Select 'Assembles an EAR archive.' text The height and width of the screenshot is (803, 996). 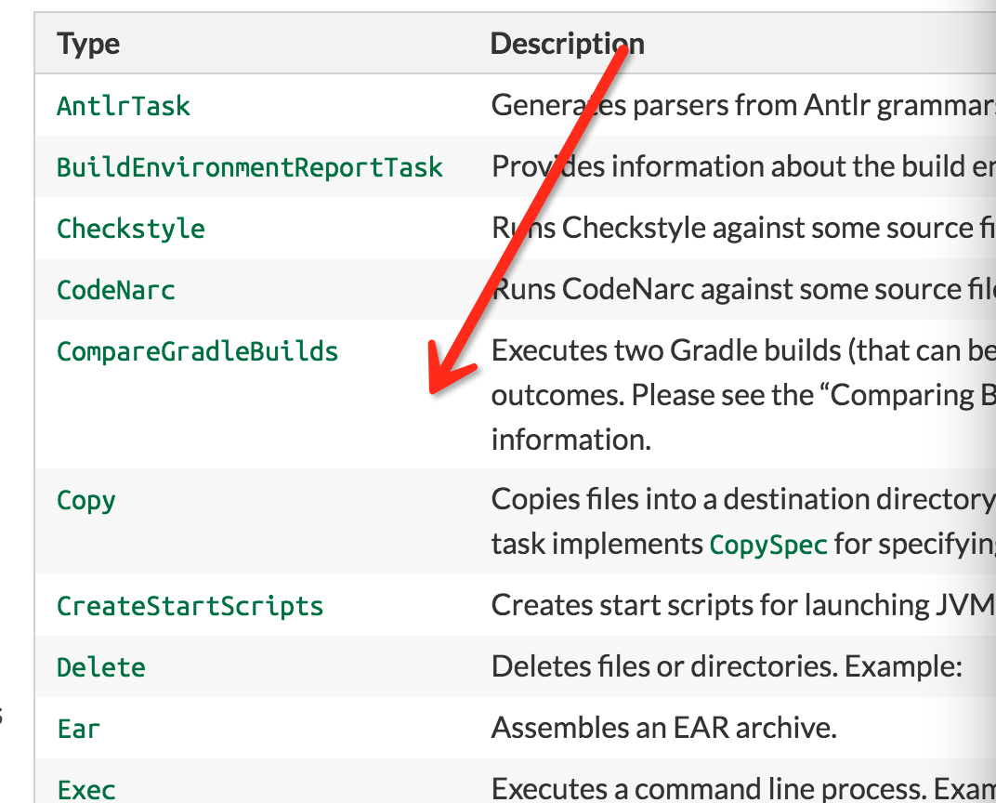663,728
